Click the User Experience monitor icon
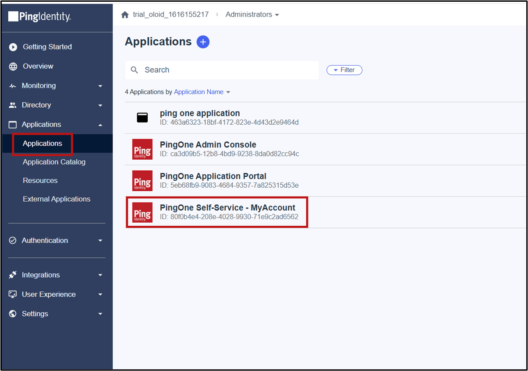528x371 pixels. 13,294
